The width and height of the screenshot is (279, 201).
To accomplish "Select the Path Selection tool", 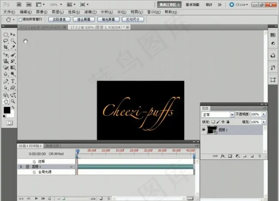I will [x=6, y=87].
